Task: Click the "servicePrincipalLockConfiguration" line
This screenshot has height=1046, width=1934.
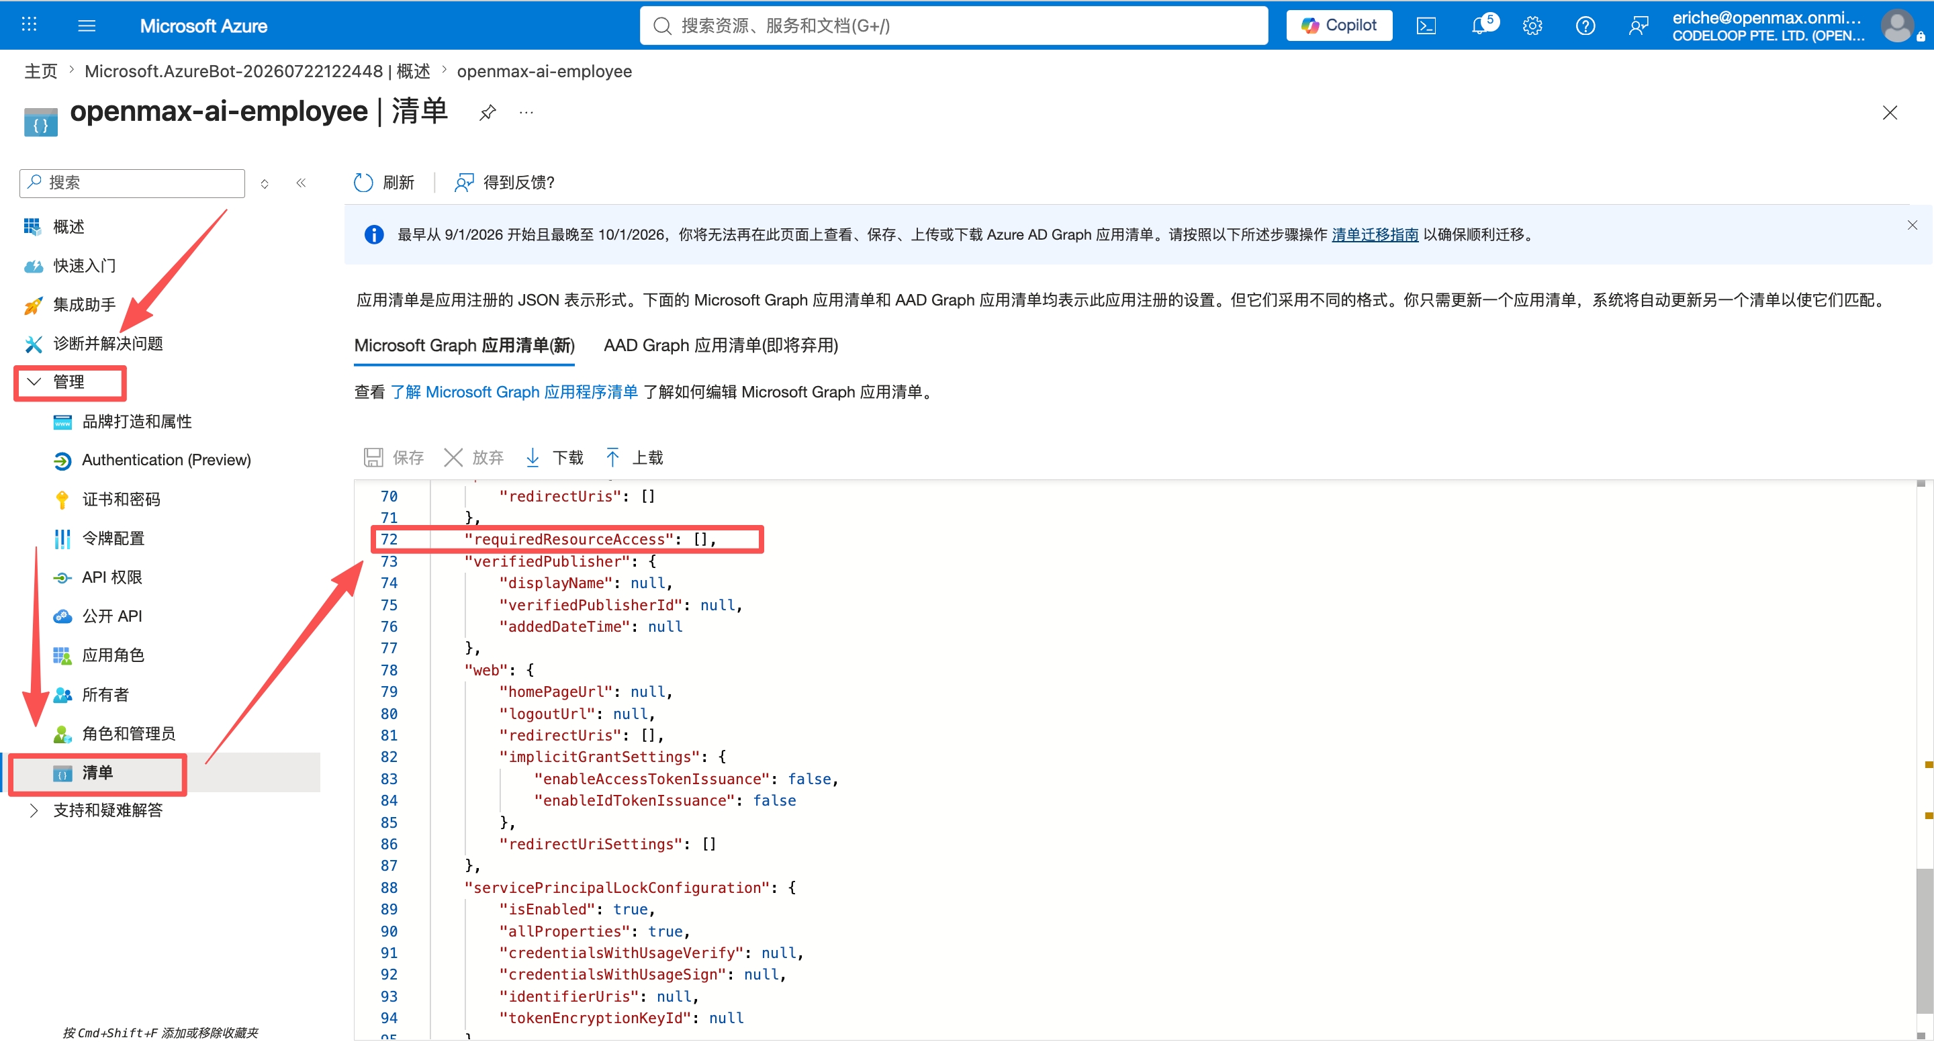Action: pos(630,887)
